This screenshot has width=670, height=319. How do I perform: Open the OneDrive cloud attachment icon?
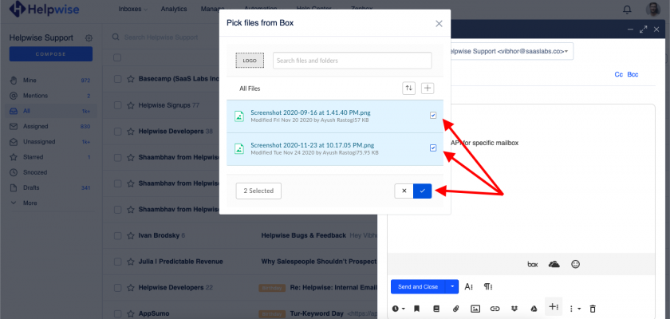554,264
